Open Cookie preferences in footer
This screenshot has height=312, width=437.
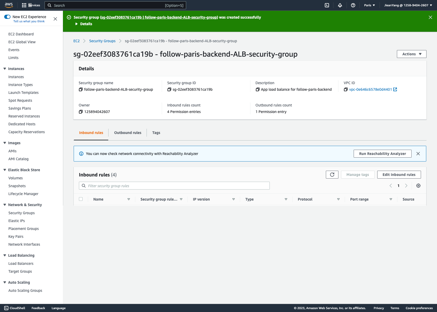pyautogui.click(x=419, y=308)
